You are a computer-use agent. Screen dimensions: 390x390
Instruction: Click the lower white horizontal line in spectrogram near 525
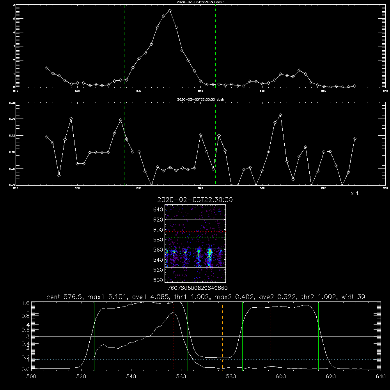click(x=195, y=268)
